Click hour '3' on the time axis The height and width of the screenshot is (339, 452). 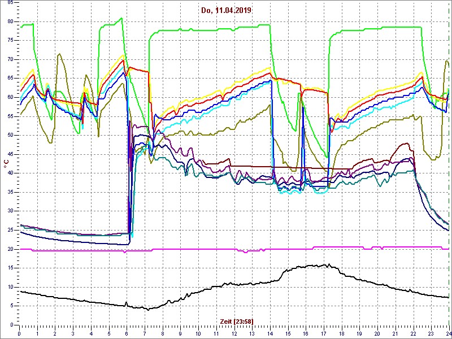click(73, 332)
